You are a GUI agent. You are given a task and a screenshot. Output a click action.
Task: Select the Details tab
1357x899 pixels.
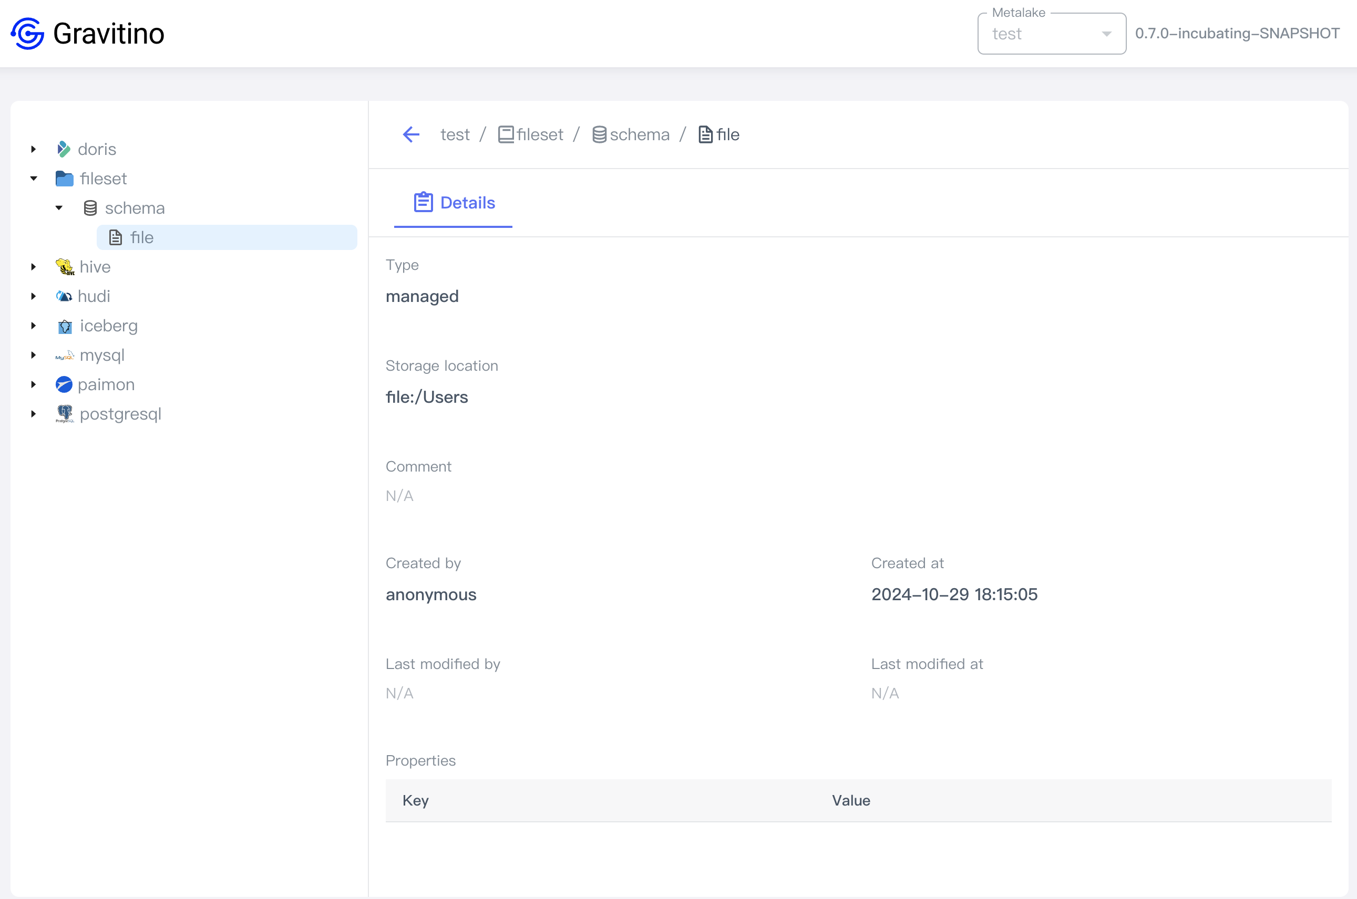click(453, 203)
